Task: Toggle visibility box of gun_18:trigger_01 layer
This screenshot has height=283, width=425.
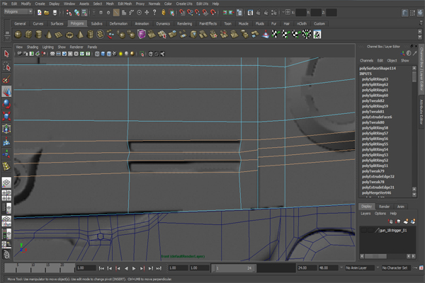Action: pyautogui.click(x=363, y=231)
